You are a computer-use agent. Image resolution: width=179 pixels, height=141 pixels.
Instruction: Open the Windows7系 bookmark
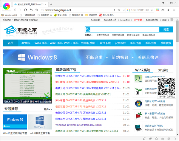pyautogui.click(x=10, y=15)
